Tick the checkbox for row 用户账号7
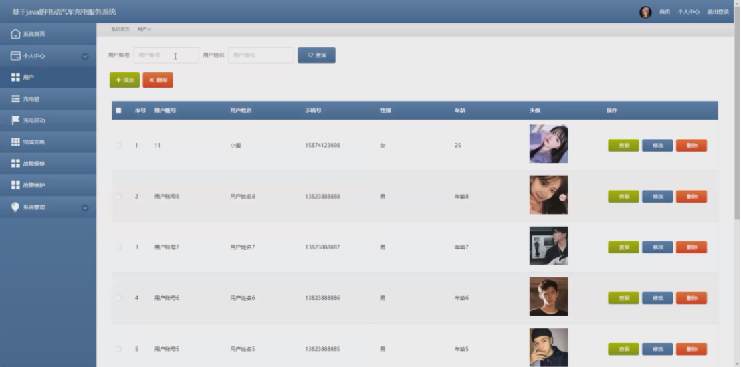 118,247
